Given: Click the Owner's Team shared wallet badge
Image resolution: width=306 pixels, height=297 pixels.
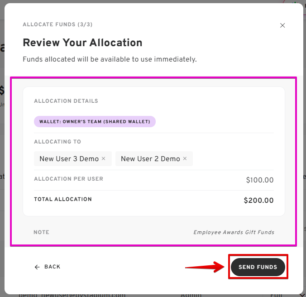Looking at the screenshot, I should (x=95, y=121).
